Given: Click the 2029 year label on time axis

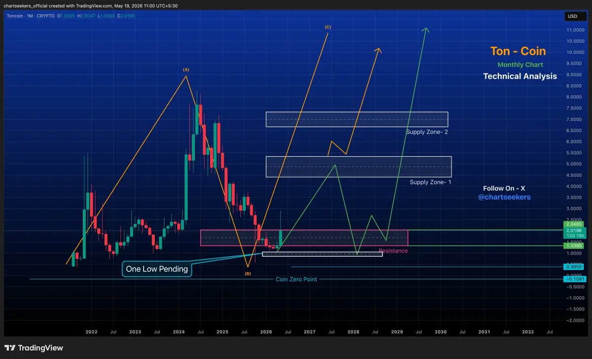Looking at the screenshot, I should [397, 332].
